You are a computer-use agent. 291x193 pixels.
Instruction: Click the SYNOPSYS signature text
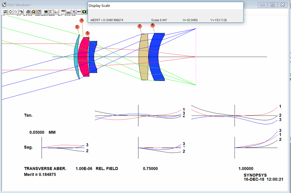255,175
